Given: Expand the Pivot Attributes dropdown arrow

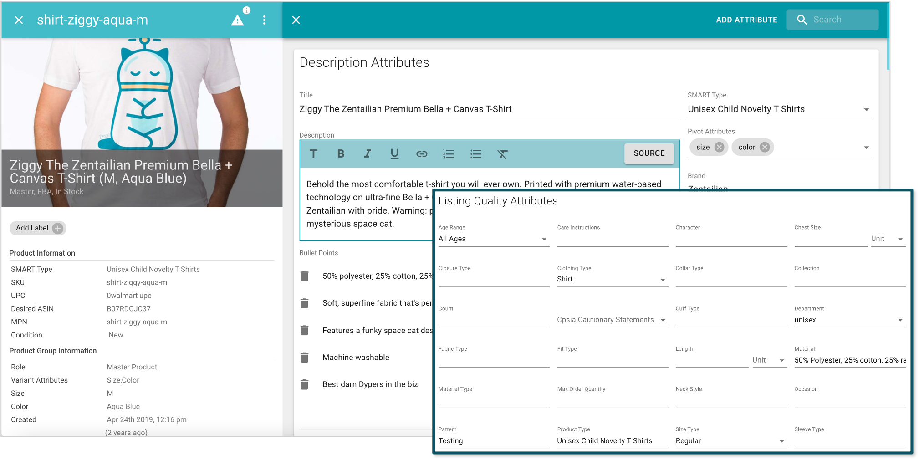Looking at the screenshot, I should tap(866, 148).
